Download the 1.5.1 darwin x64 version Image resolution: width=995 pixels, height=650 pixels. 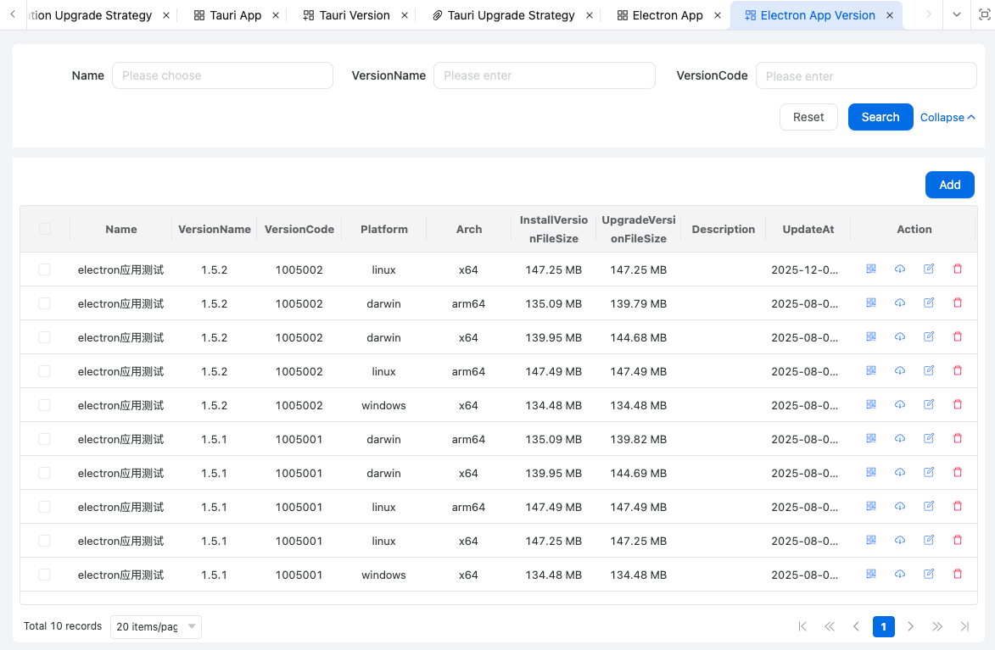900,472
